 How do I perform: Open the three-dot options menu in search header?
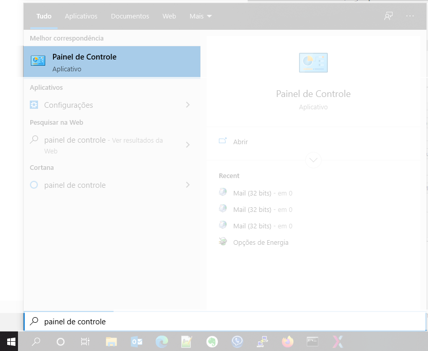point(410,16)
